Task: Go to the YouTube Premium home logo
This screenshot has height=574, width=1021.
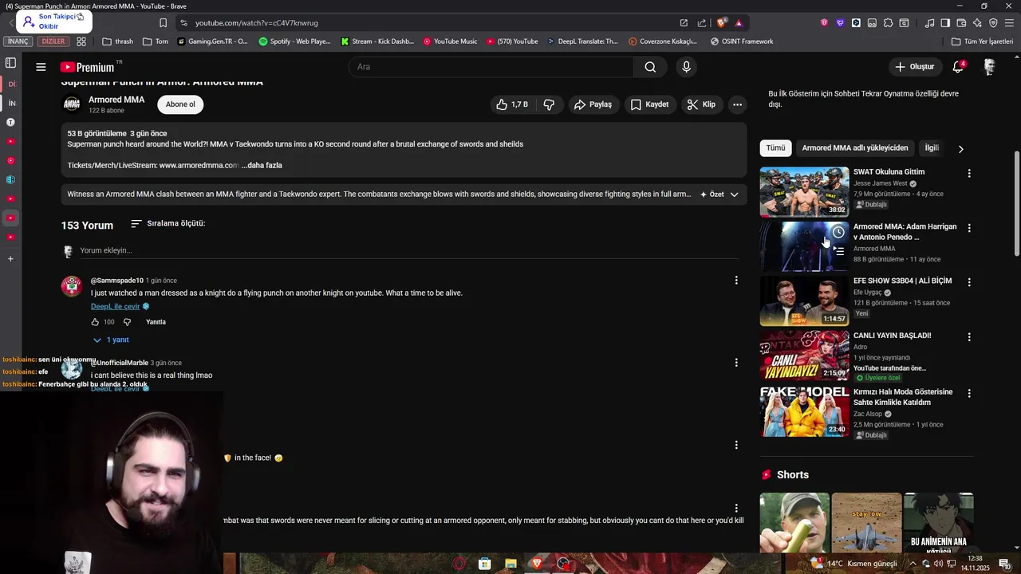Action: coord(88,67)
